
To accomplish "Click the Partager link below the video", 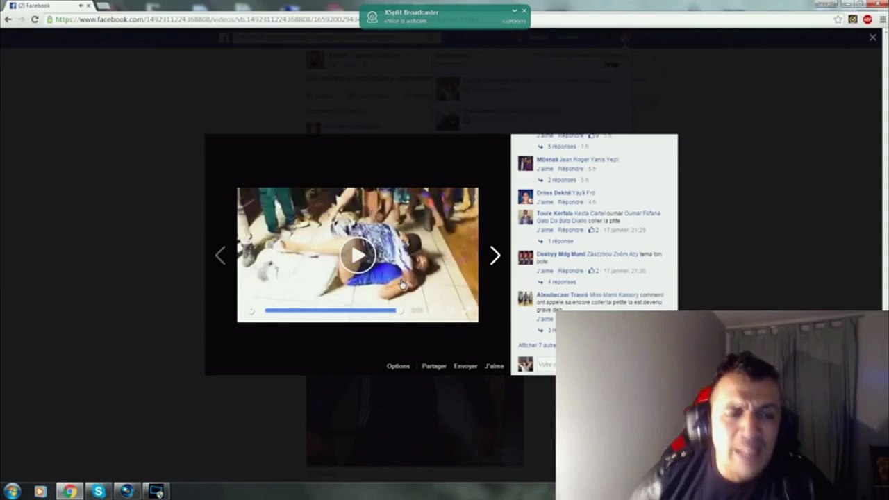I will [434, 366].
